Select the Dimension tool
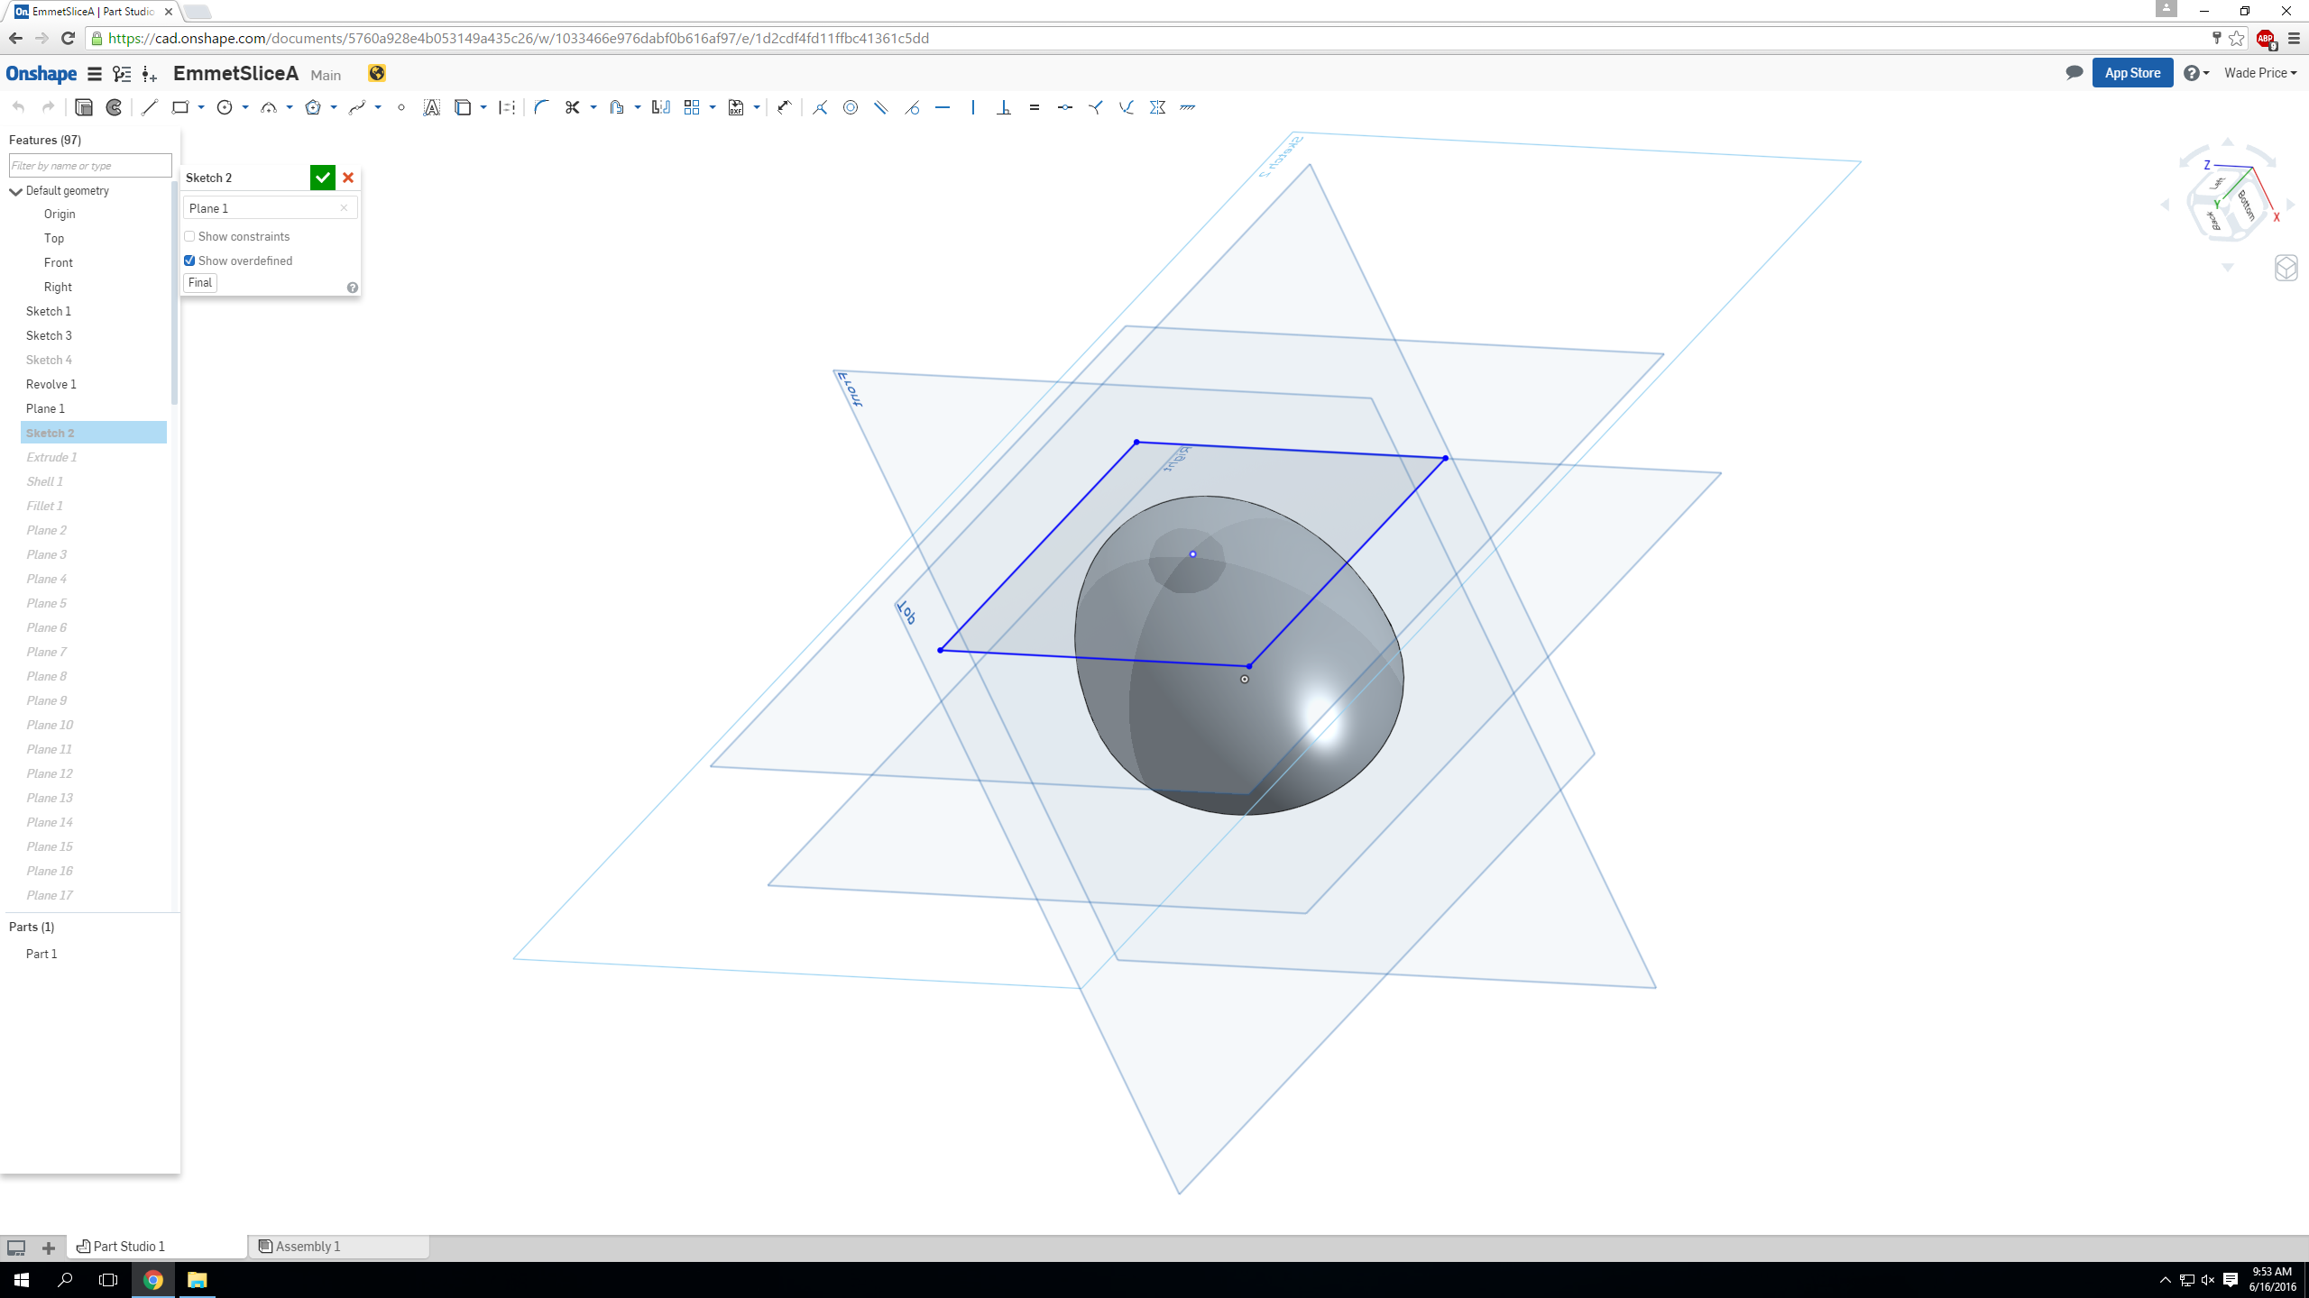2309x1298 pixels. click(x=784, y=107)
